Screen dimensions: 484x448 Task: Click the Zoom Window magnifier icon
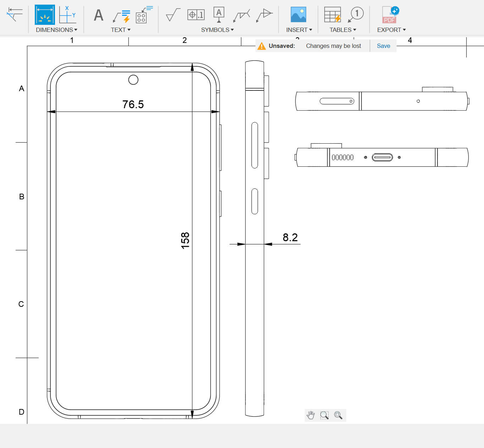coord(324,415)
